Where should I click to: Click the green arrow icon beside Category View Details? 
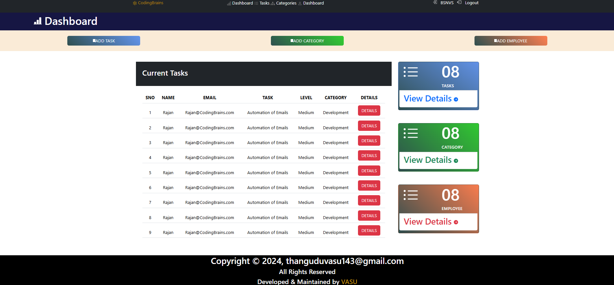click(456, 161)
